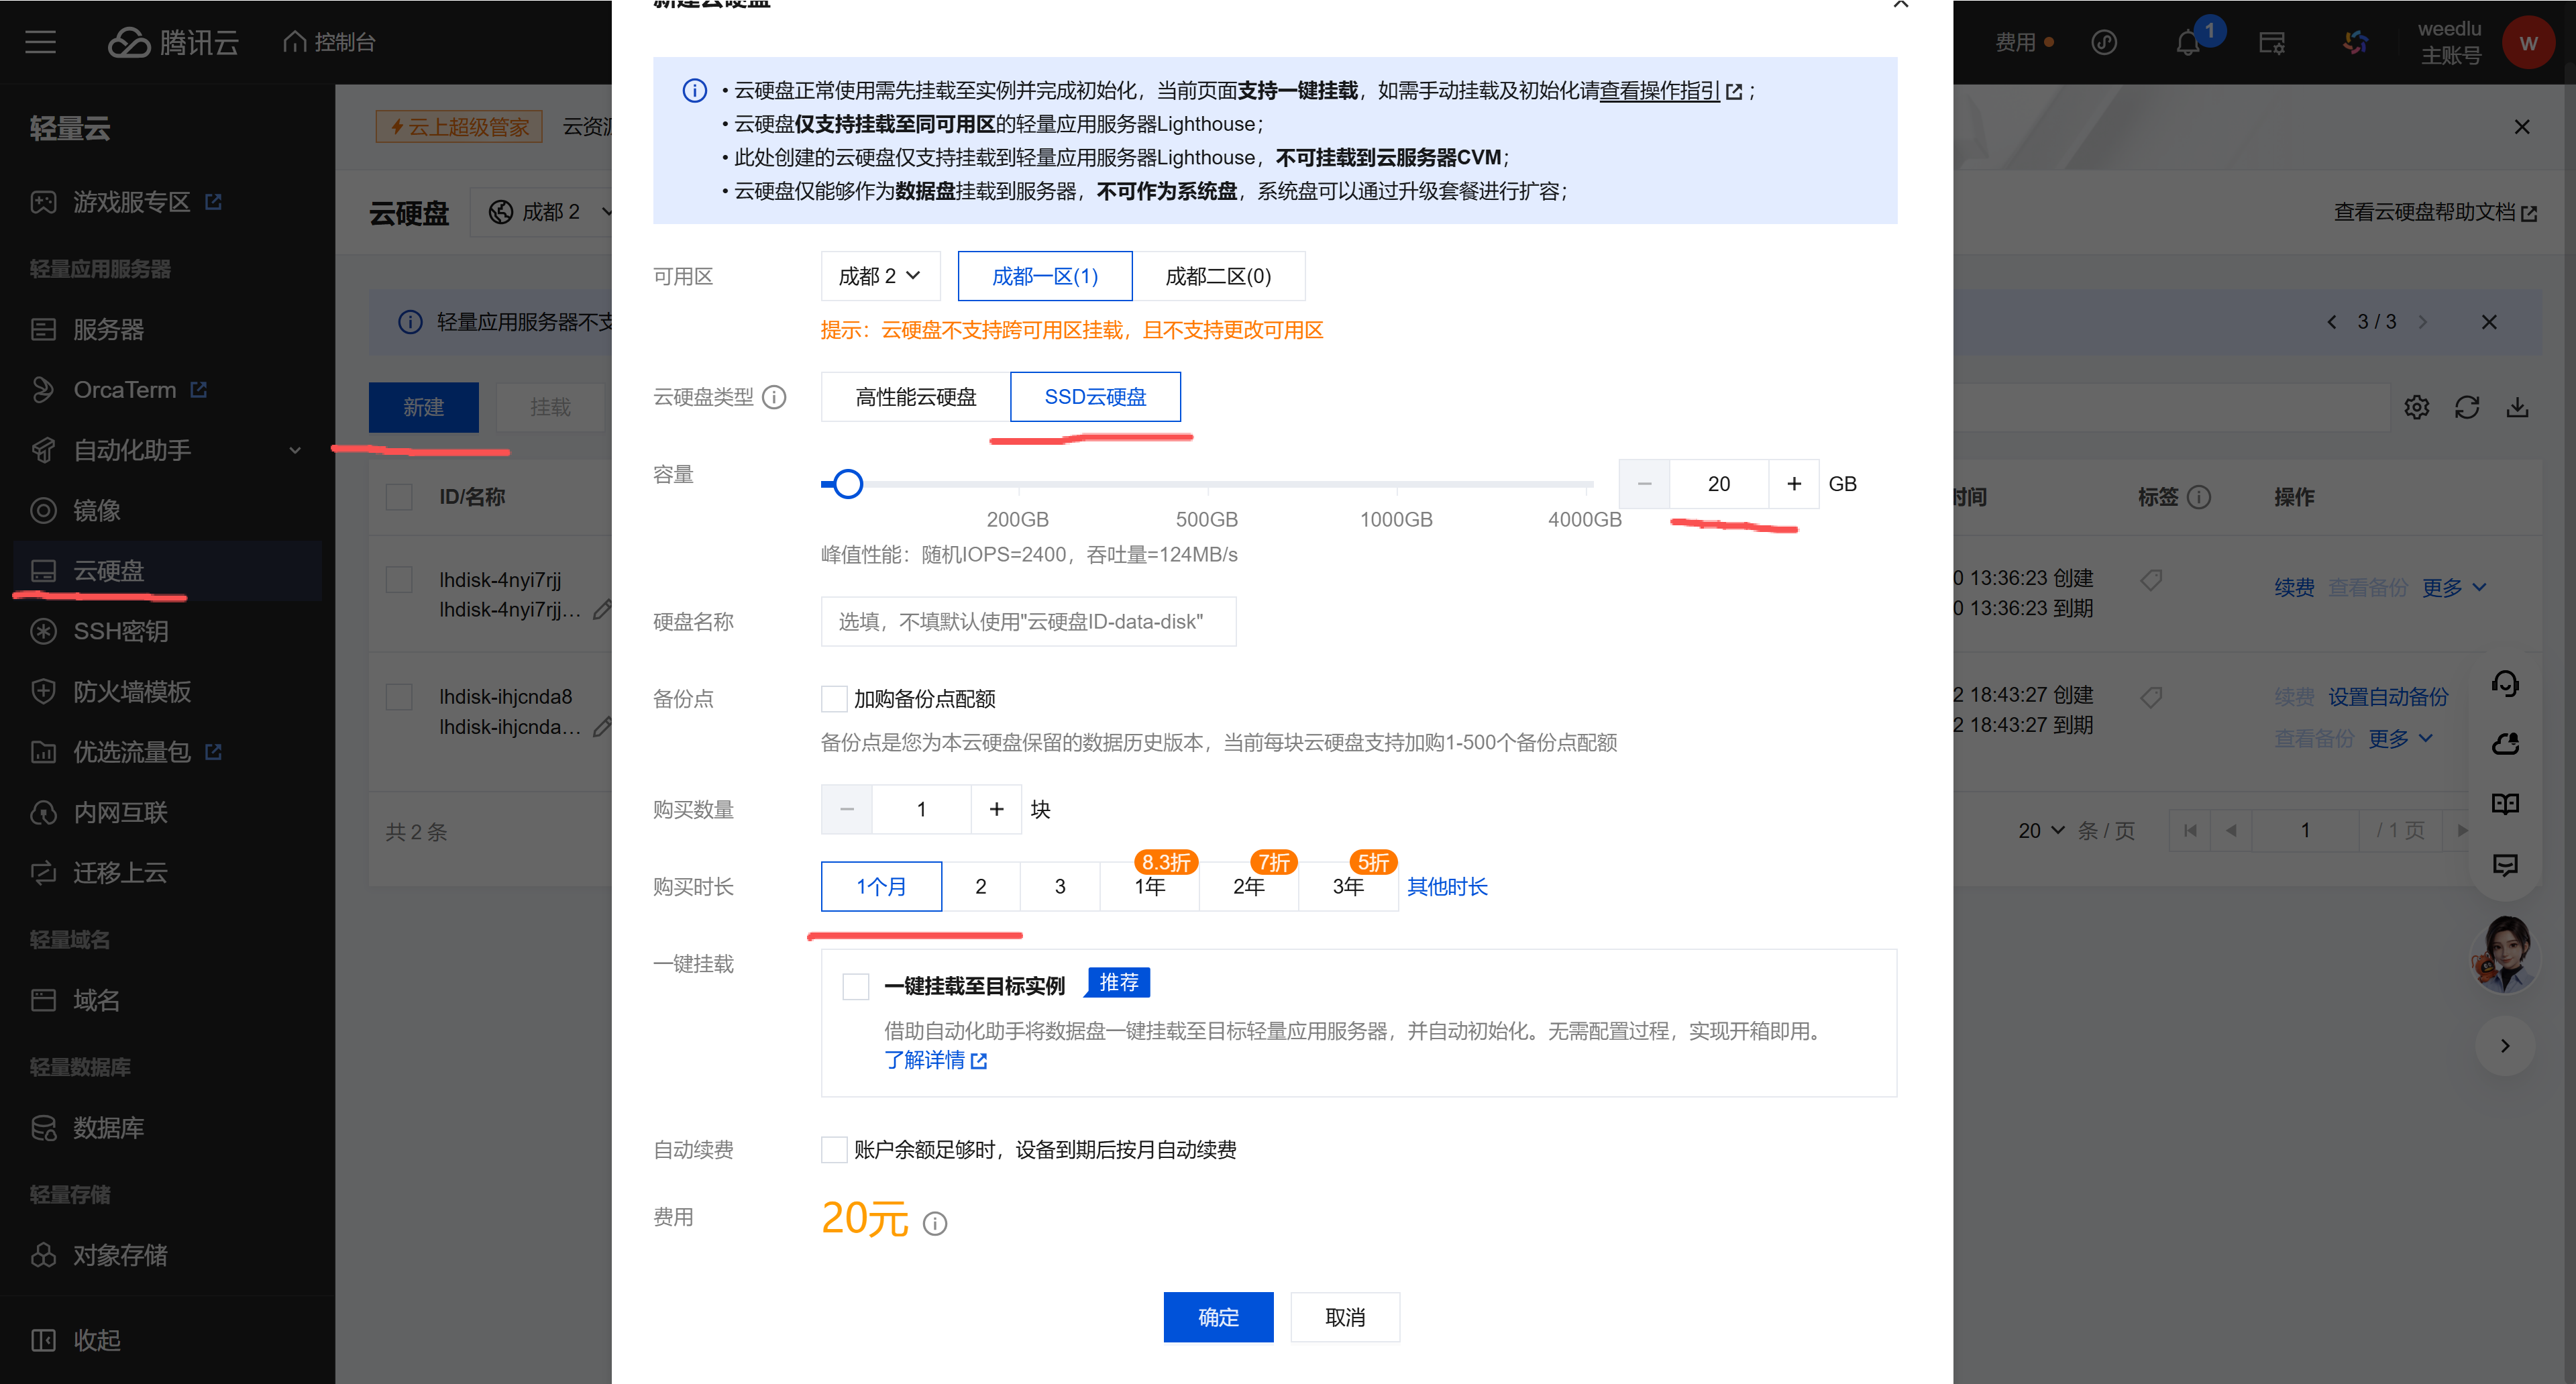This screenshot has height=1384, width=2576.
Task: Click the circular tool icon in header
Action: click(2104, 42)
